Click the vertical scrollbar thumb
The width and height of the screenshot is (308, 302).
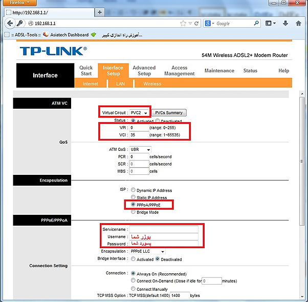pos(302,161)
